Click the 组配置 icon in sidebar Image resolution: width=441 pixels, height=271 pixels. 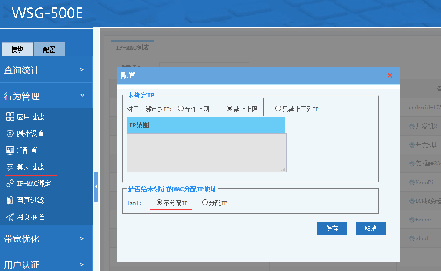click(10, 150)
